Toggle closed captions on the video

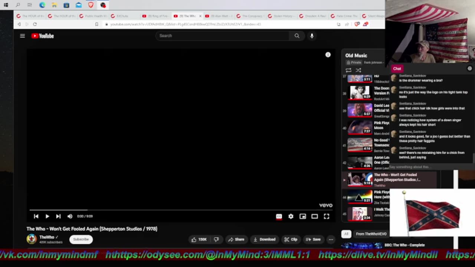[279, 217]
